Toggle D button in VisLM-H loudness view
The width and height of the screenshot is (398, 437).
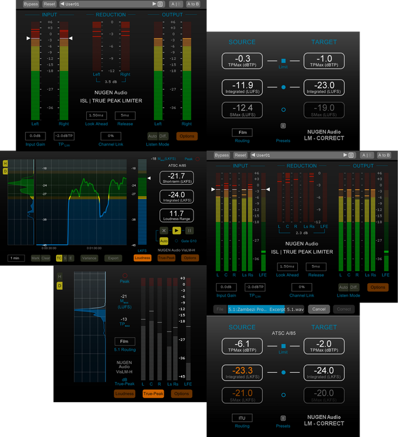pos(5,171)
